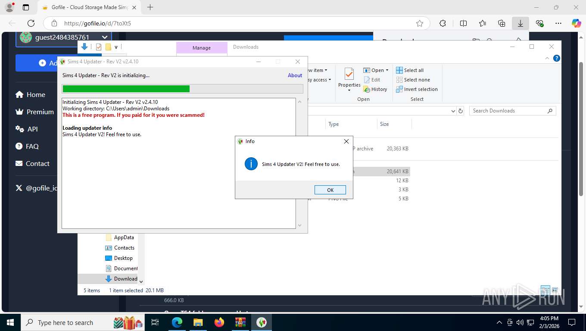Expand Easy access dropdown arrow
This screenshot has width=586, height=331.
coord(330,80)
